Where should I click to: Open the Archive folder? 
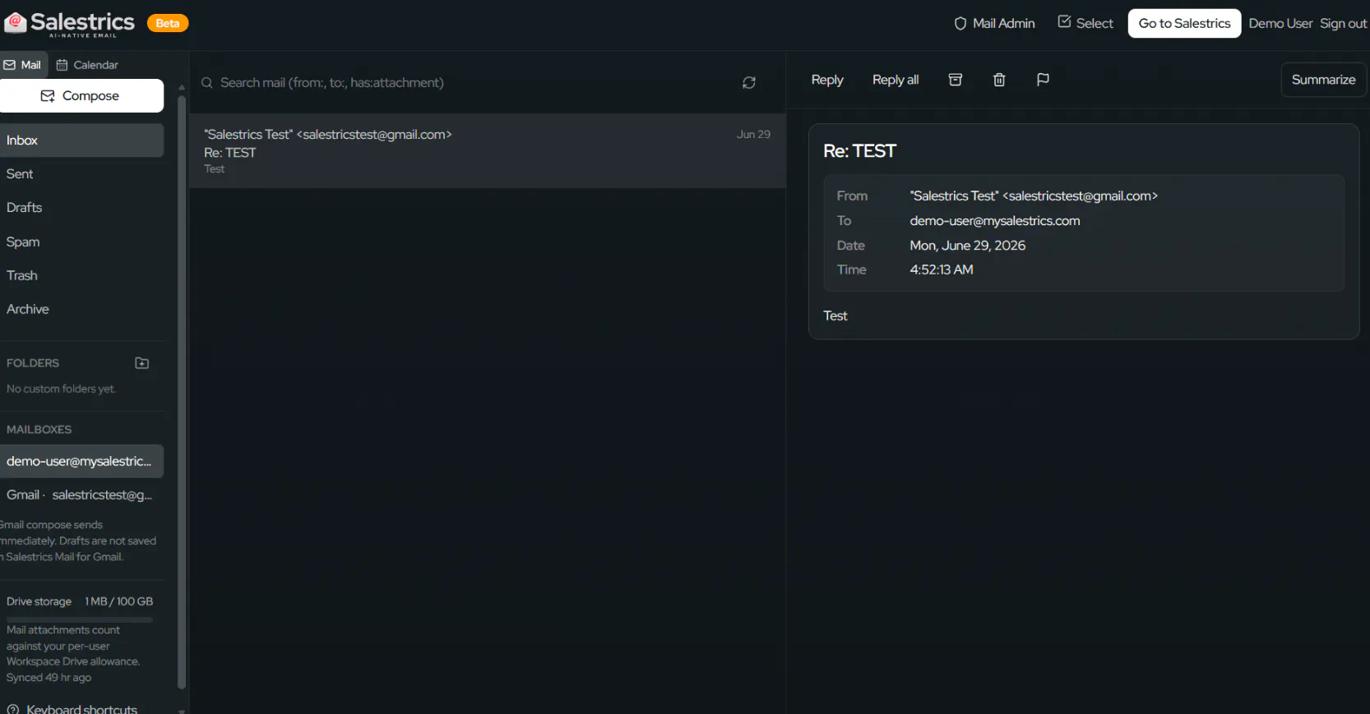(81, 309)
